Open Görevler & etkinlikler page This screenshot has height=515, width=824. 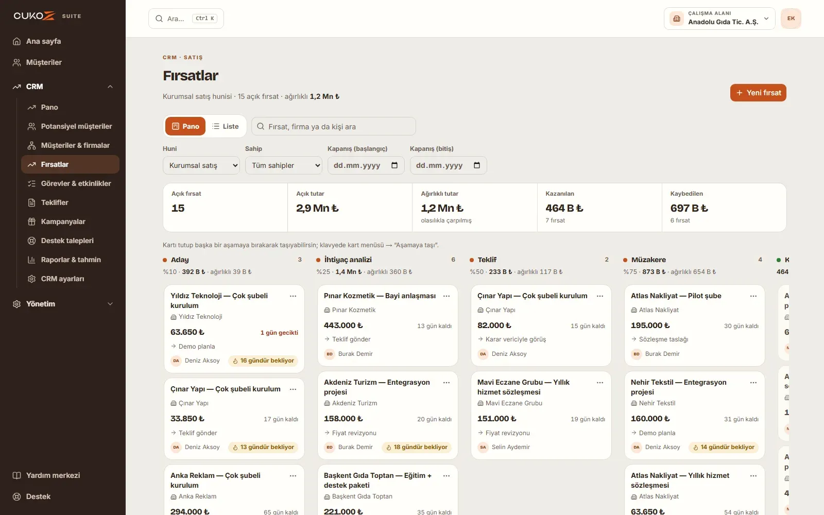pos(70,183)
